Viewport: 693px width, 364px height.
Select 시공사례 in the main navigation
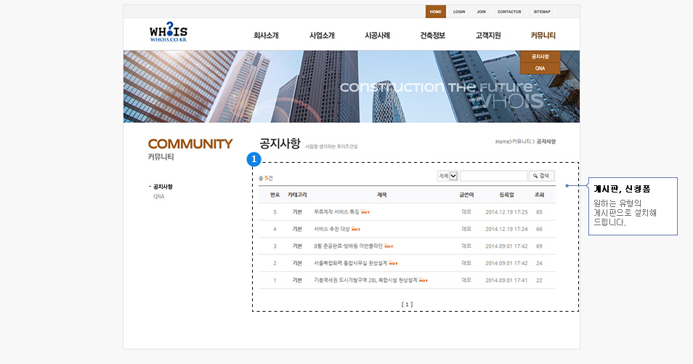(x=377, y=36)
